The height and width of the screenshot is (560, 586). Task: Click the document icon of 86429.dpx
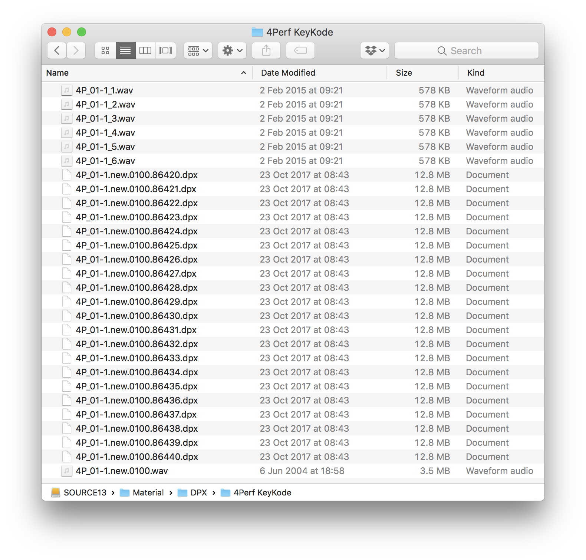(67, 302)
